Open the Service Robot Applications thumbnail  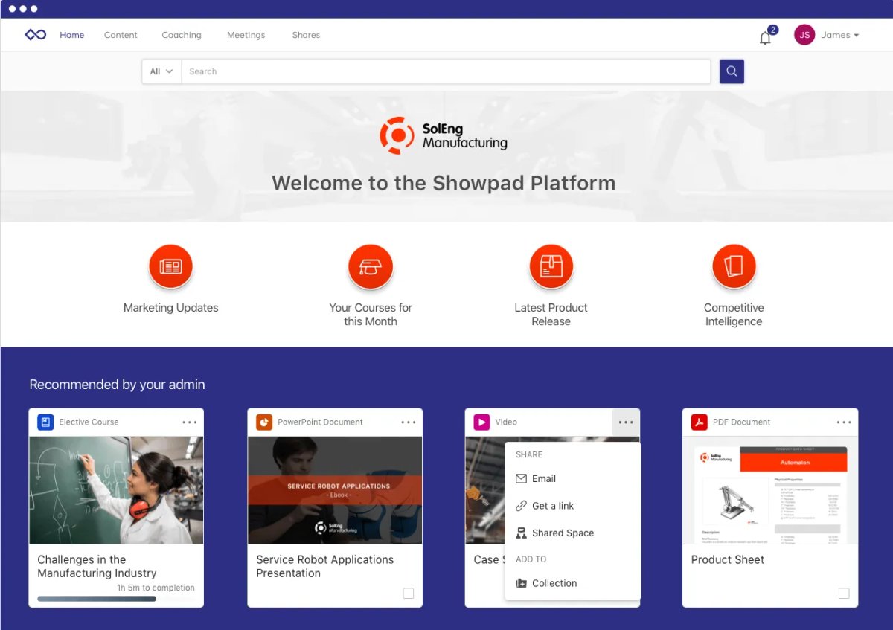tap(335, 490)
